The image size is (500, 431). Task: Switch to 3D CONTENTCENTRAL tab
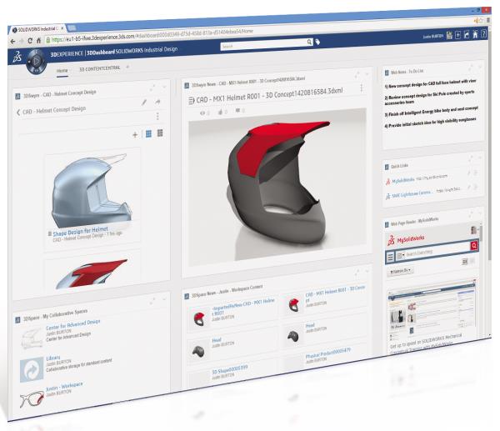point(99,68)
